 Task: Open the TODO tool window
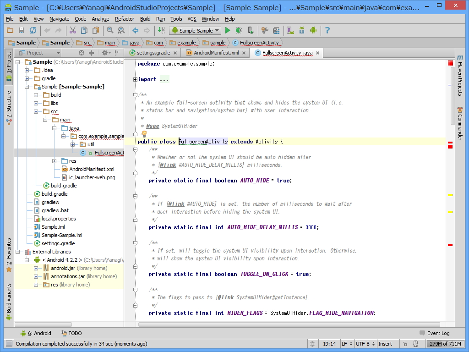pos(71,333)
